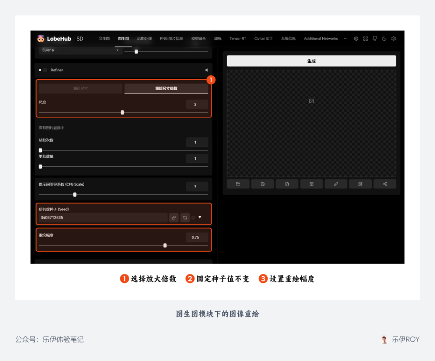This screenshot has width=435, height=361.
Task: Click the save (floppy disk) icon below preview
Action: pyautogui.click(x=263, y=184)
